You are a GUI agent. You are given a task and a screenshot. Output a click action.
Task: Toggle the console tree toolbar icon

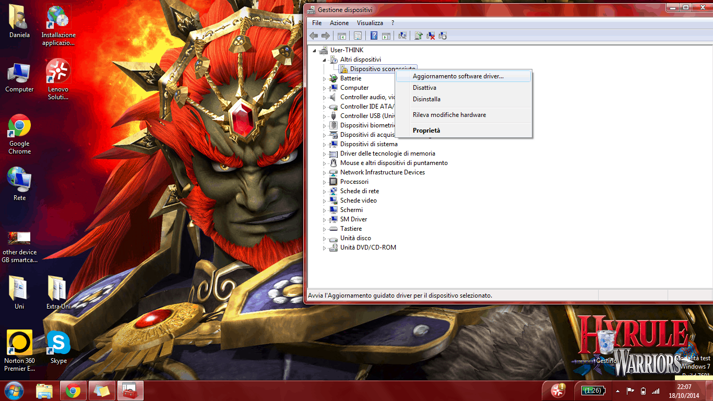pyautogui.click(x=342, y=36)
